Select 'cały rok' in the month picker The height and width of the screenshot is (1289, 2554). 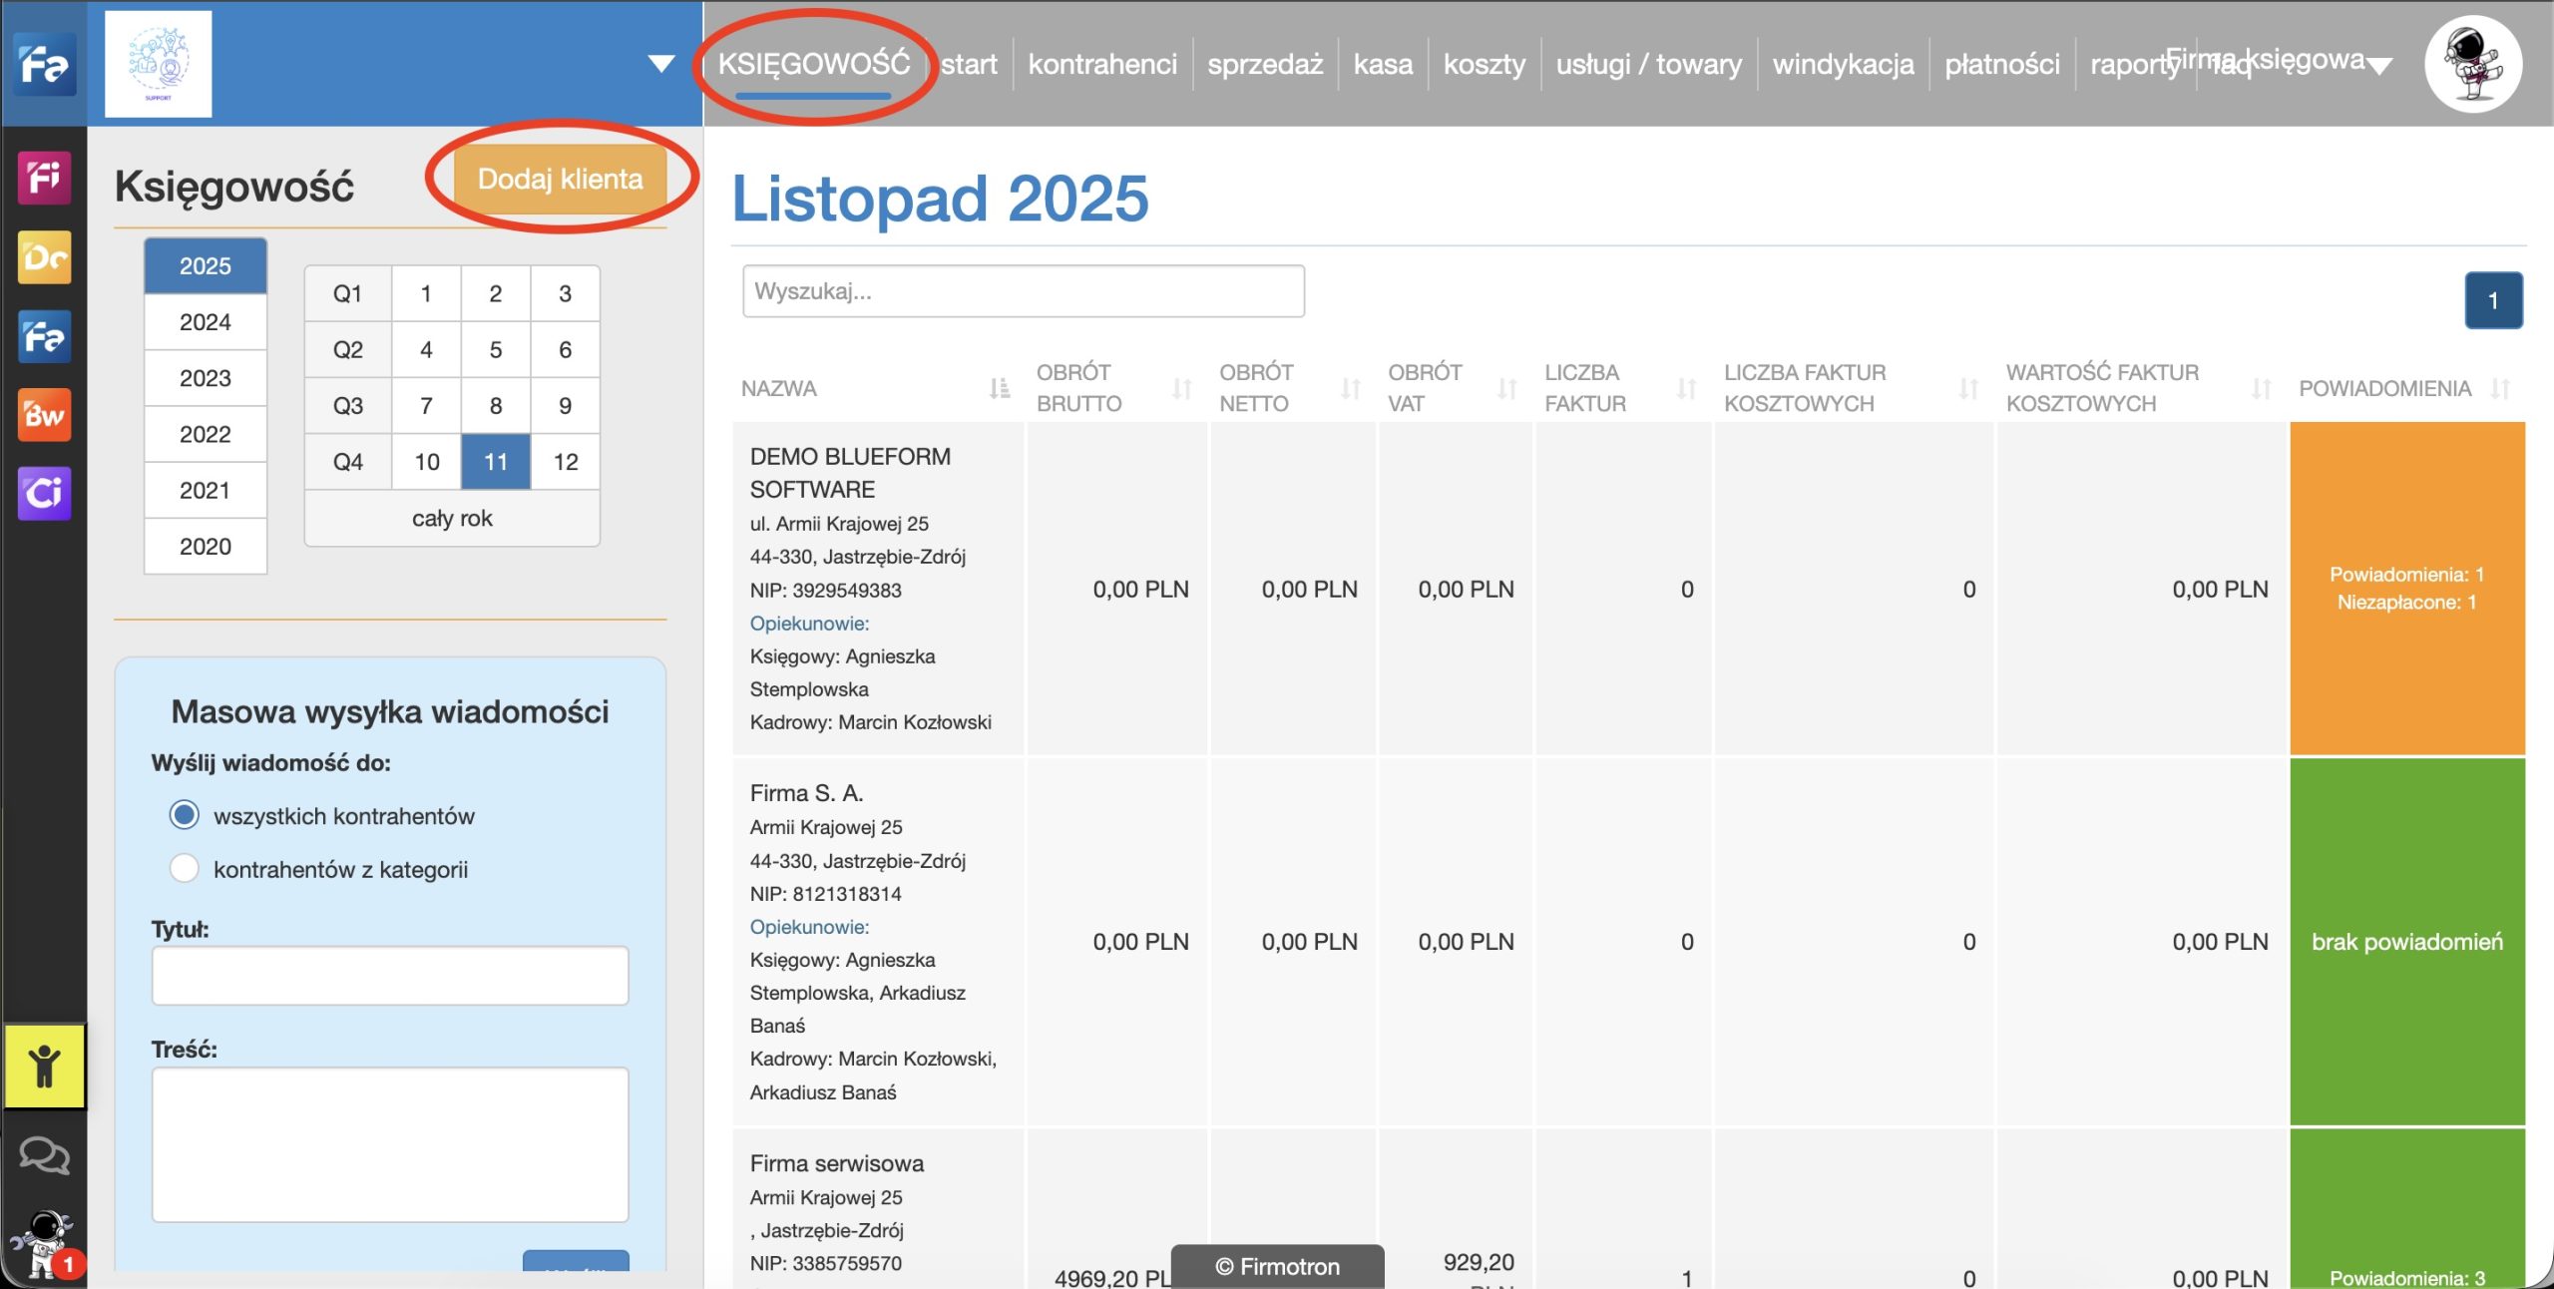tap(452, 518)
